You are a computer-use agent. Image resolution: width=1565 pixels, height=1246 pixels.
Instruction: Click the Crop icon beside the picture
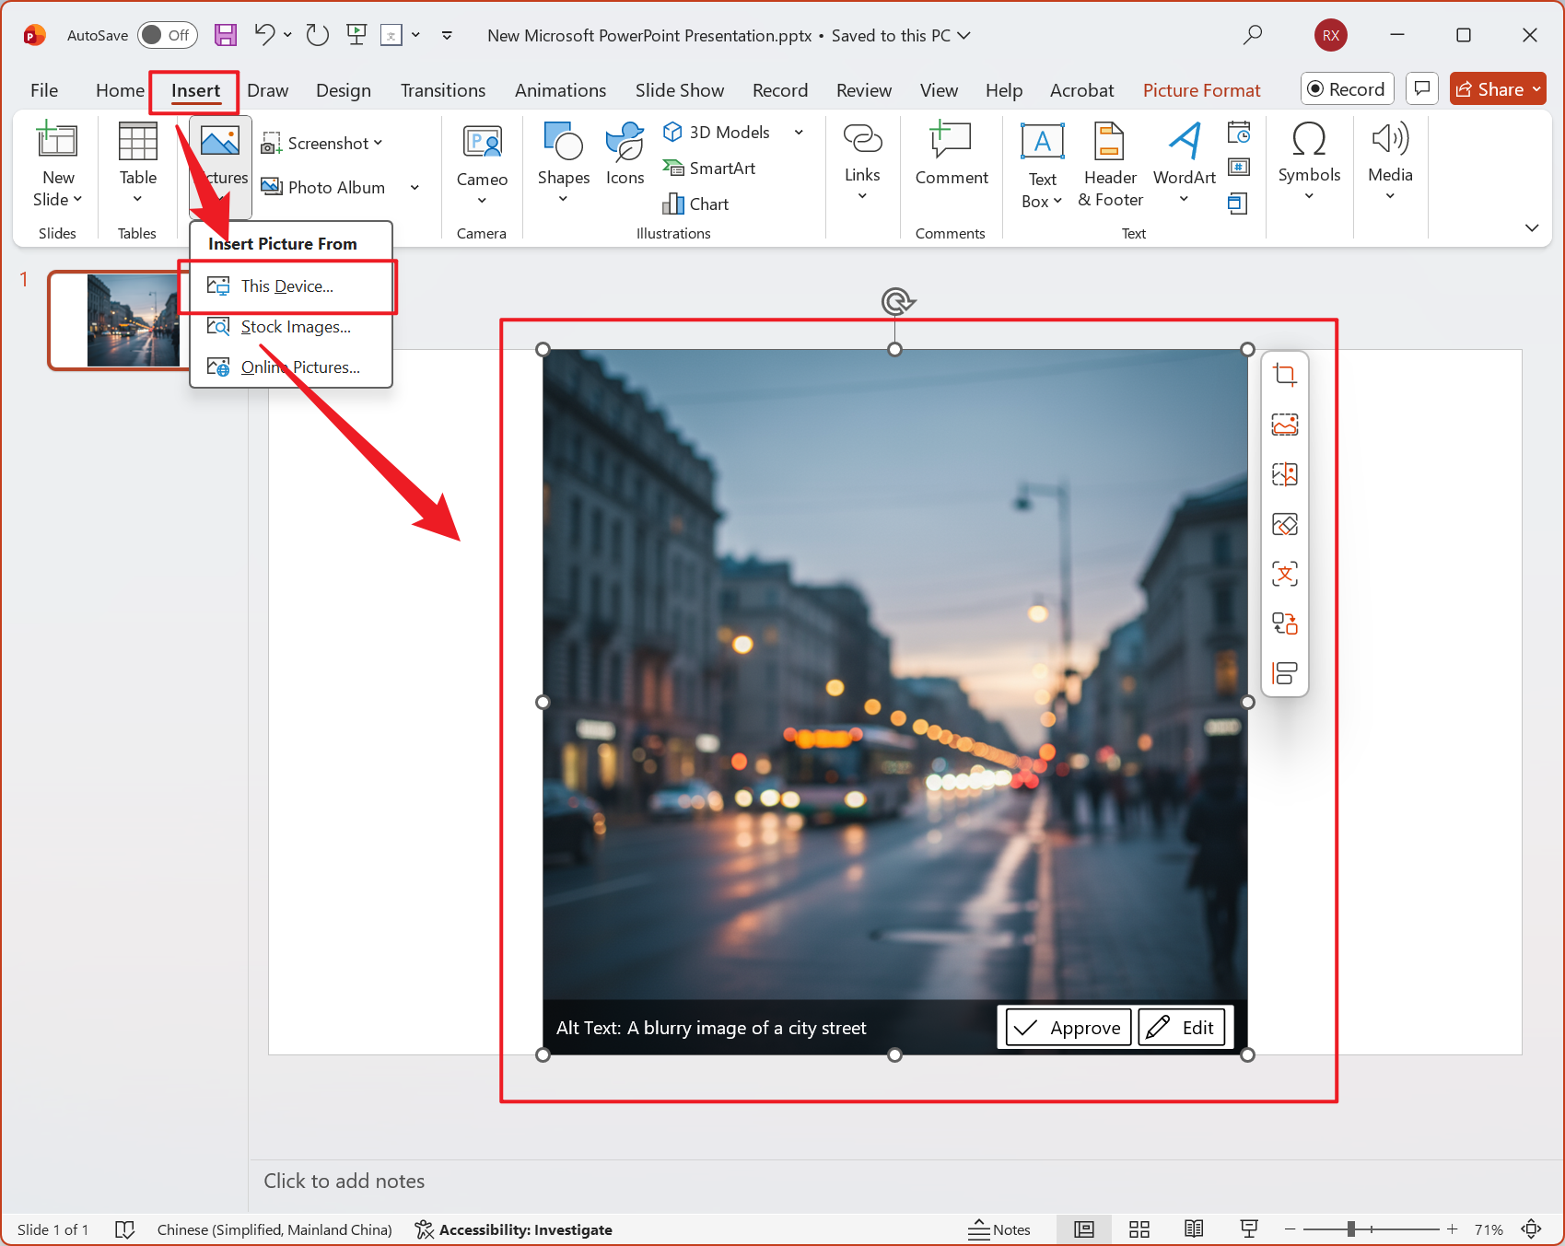[x=1284, y=375]
